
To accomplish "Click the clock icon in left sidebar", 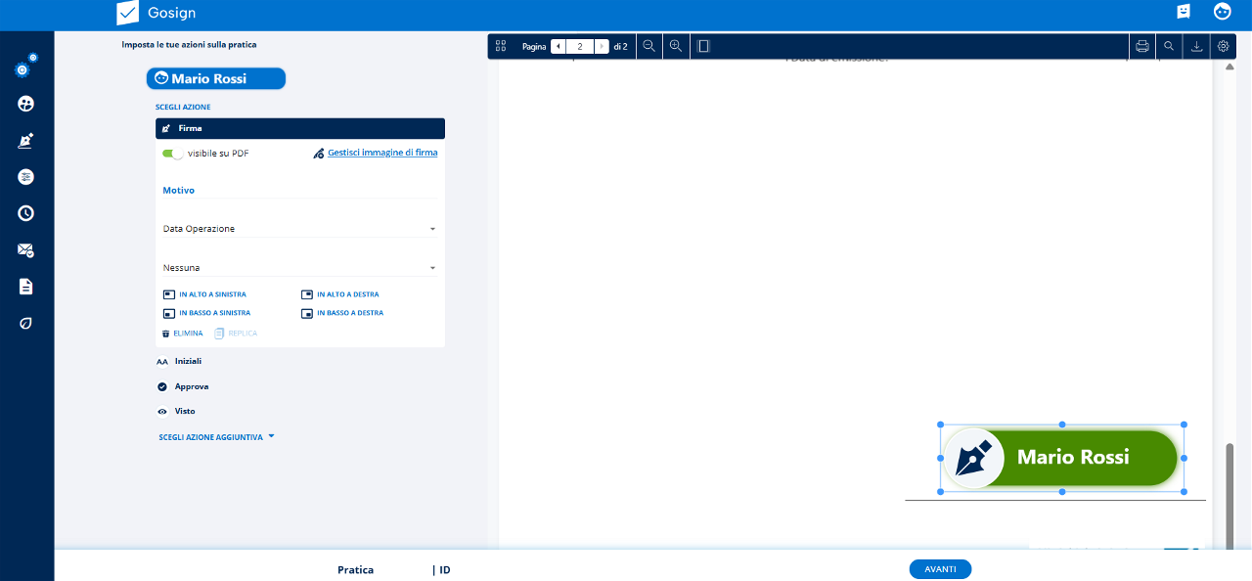I will tap(26, 213).
